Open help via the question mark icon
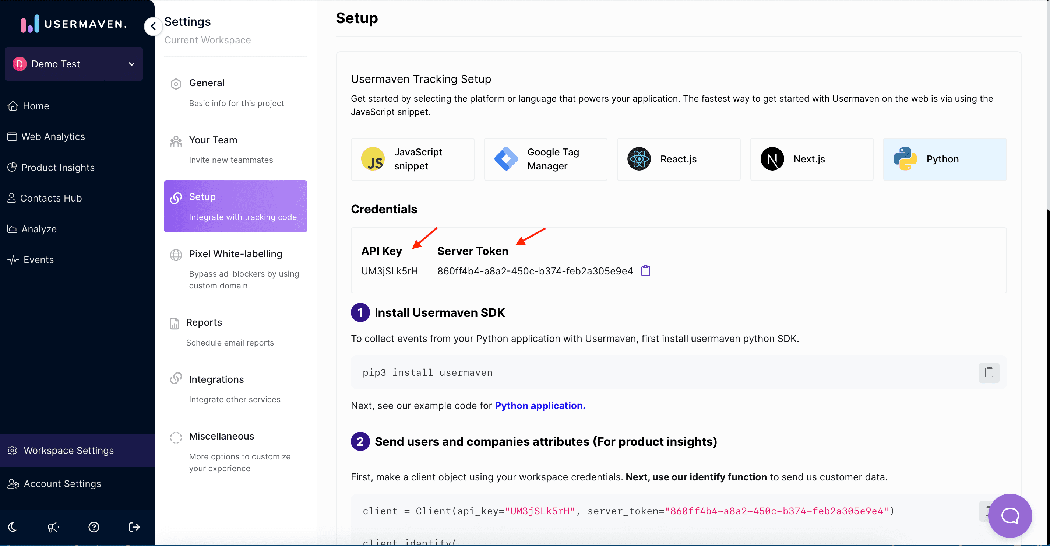 click(x=94, y=527)
